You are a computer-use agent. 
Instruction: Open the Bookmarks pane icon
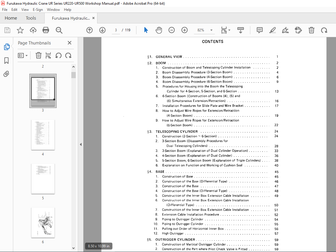(x=6, y=61)
